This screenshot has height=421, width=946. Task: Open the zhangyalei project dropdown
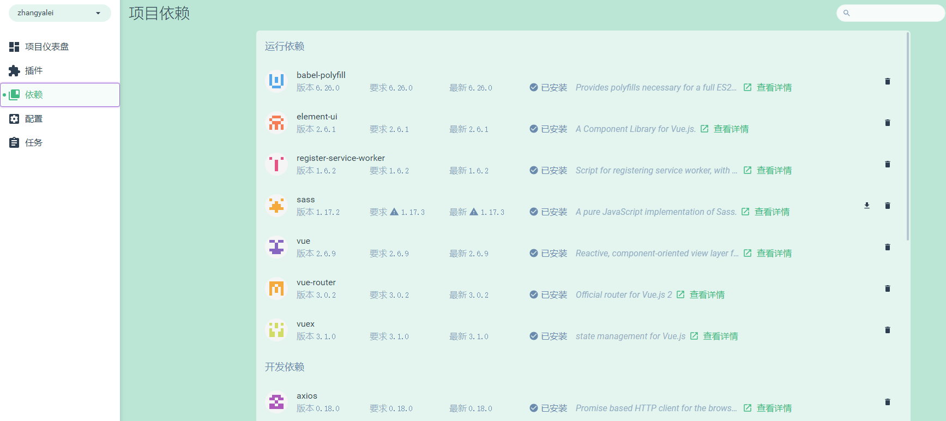(59, 13)
